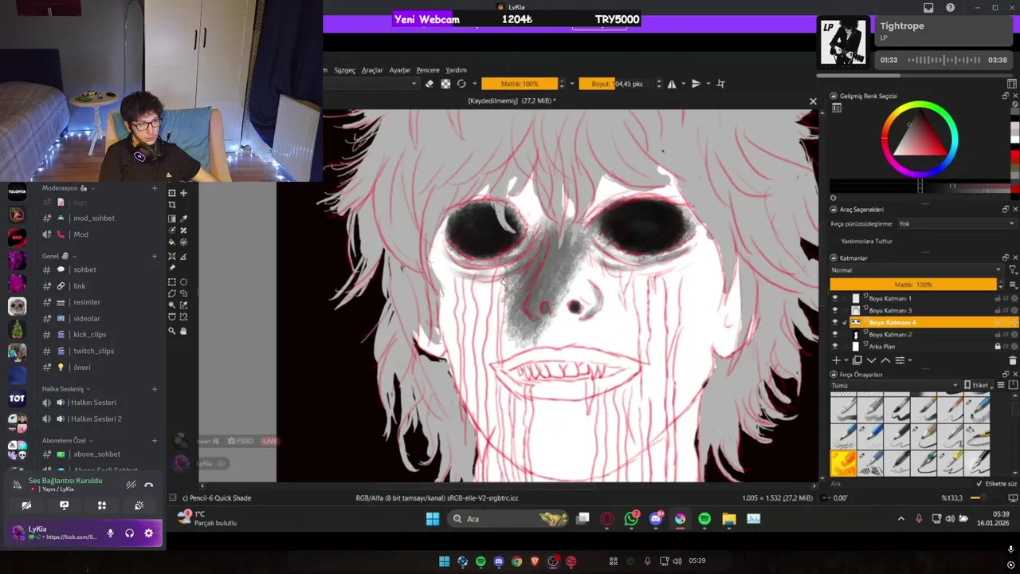Open layer properties dropdown arrow
This screenshot has height=574, width=1020.
(909, 360)
